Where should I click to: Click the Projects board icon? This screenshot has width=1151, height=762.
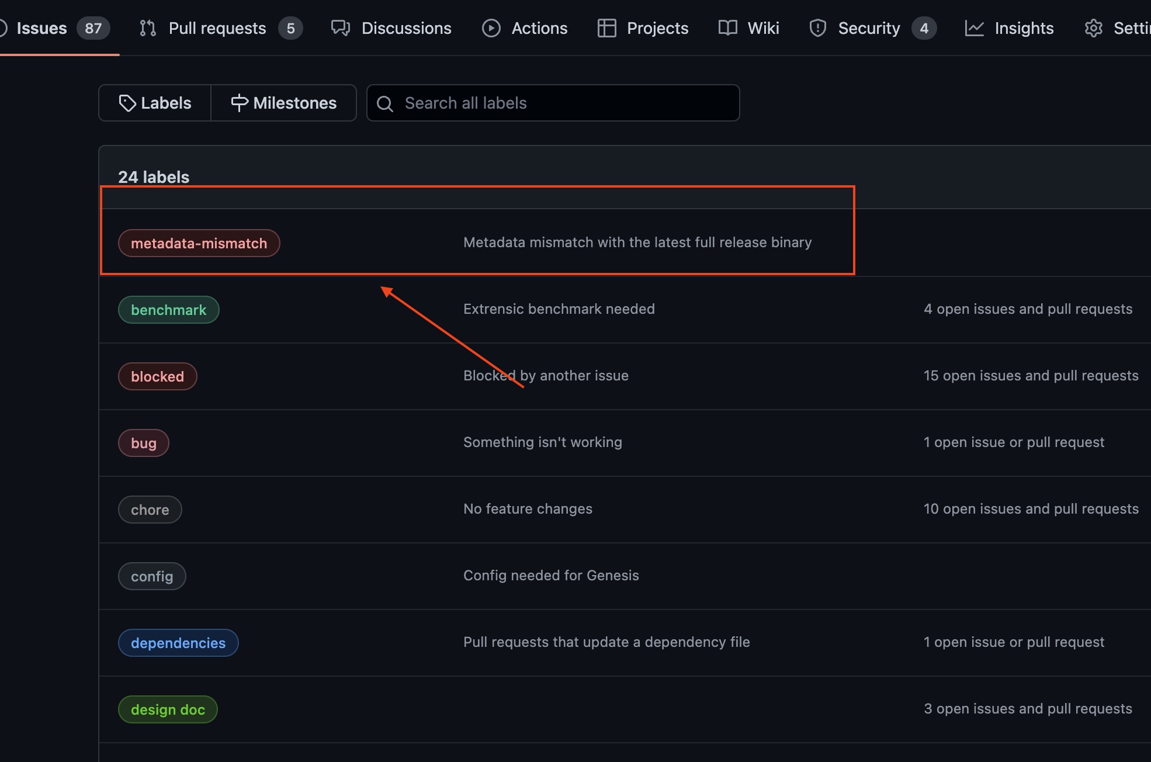pos(606,27)
